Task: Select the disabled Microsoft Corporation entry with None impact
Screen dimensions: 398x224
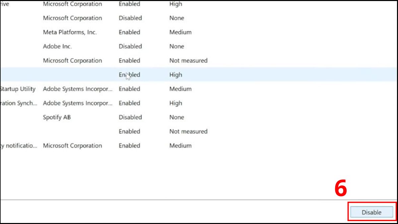Action: point(72,18)
